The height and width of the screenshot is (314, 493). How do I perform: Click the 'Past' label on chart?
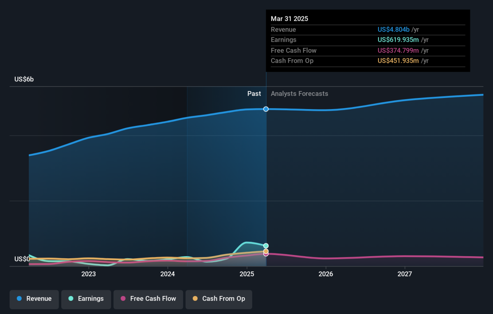254,93
